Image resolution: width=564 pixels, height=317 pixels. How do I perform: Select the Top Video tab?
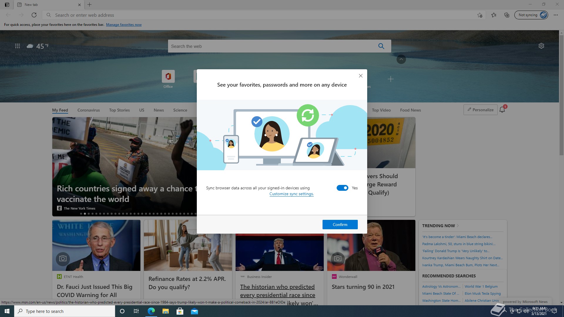(x=381, y=110)
